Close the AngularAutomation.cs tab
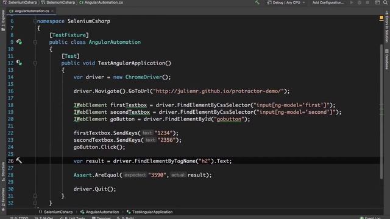This screenshot has height=219, width=390. tap(52, 11)
